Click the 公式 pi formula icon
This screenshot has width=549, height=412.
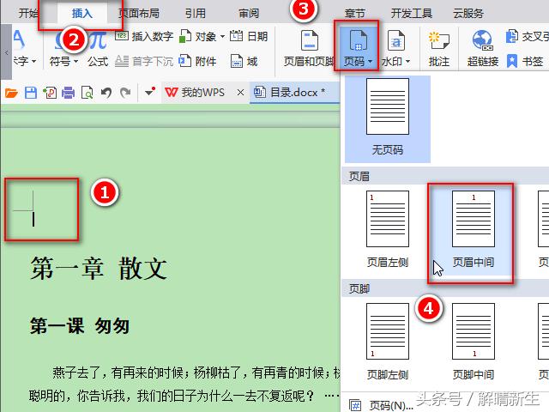click(x=98, y=39)
